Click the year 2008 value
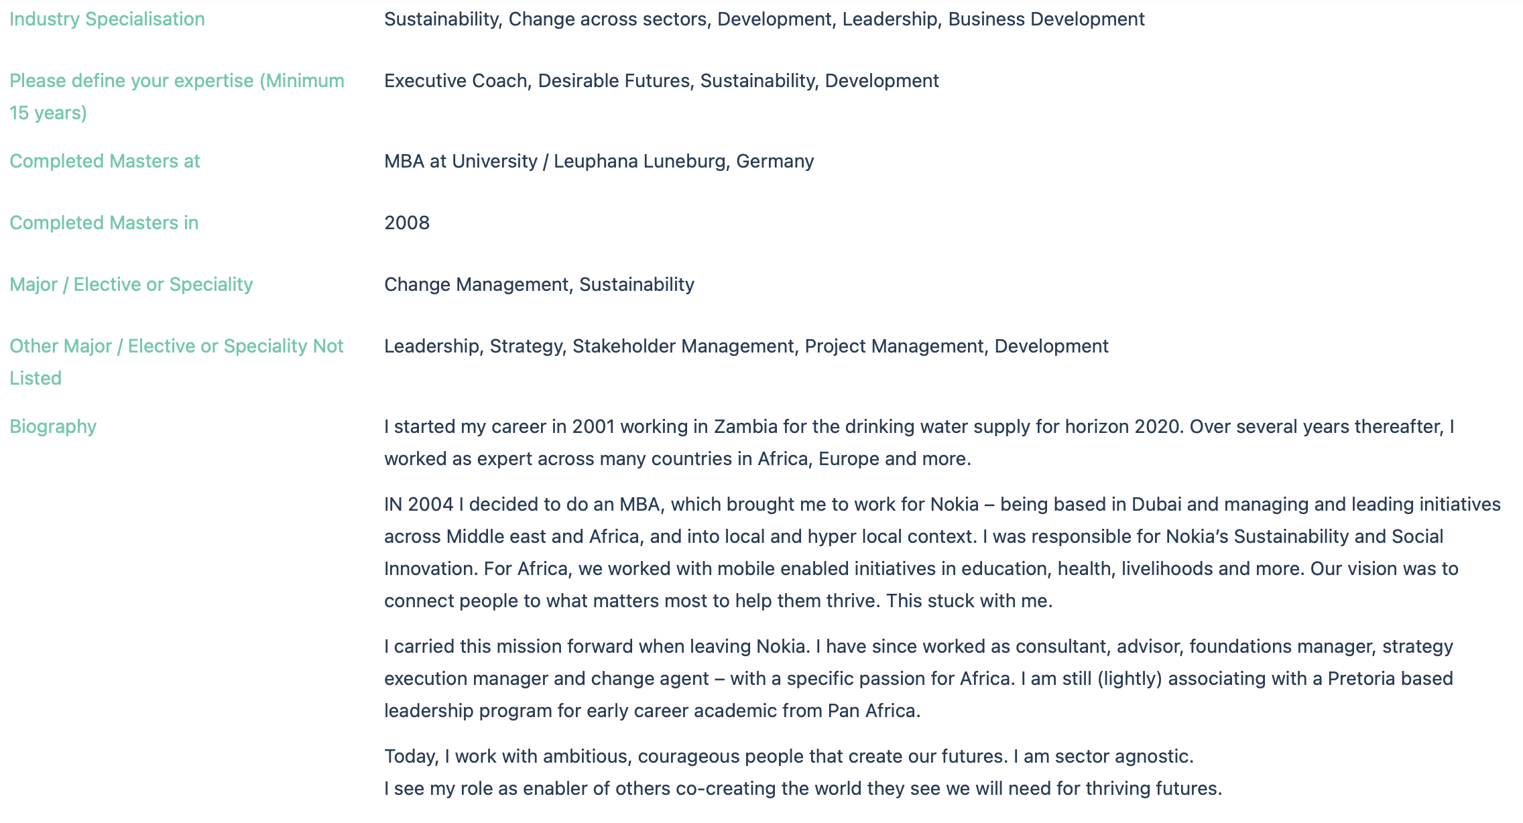 point(407,223)
